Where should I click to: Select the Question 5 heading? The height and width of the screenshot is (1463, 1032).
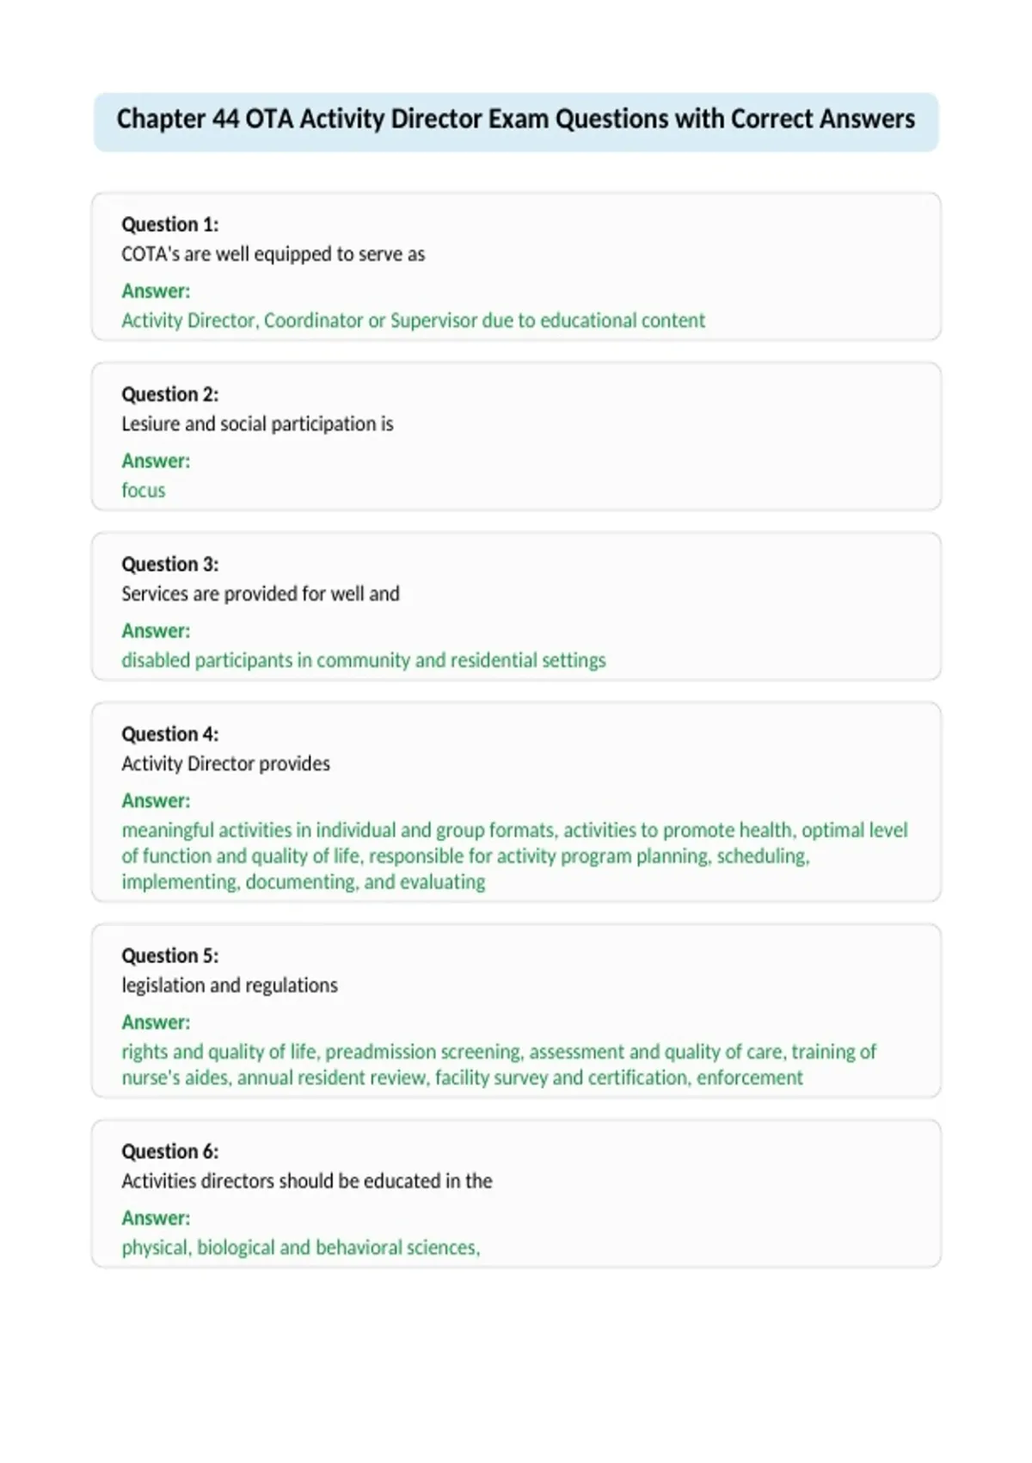click(x=169, y=955)
